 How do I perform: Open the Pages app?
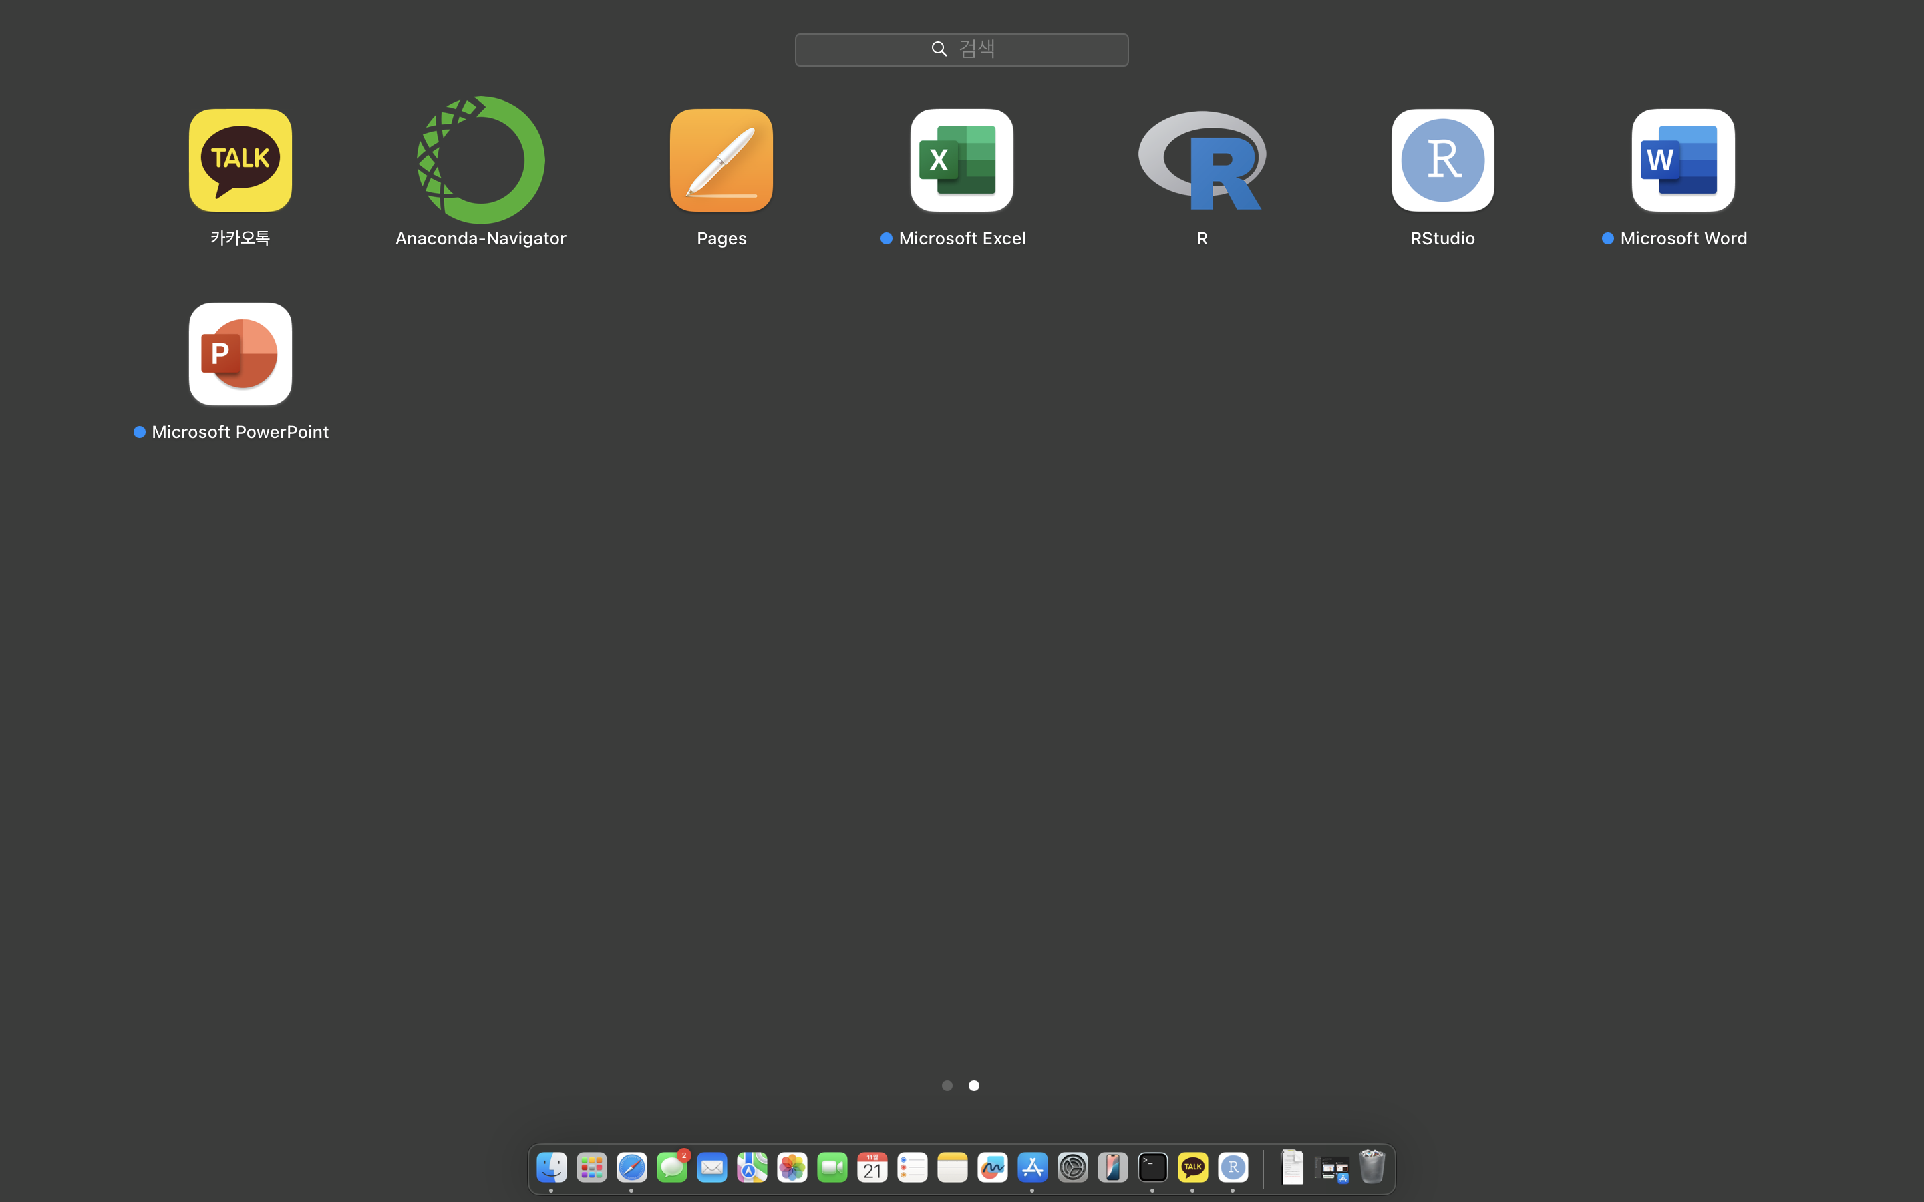point(721,160)
